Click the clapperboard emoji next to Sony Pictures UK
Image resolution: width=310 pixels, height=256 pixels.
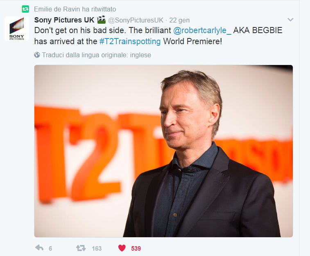pos(101,20)
